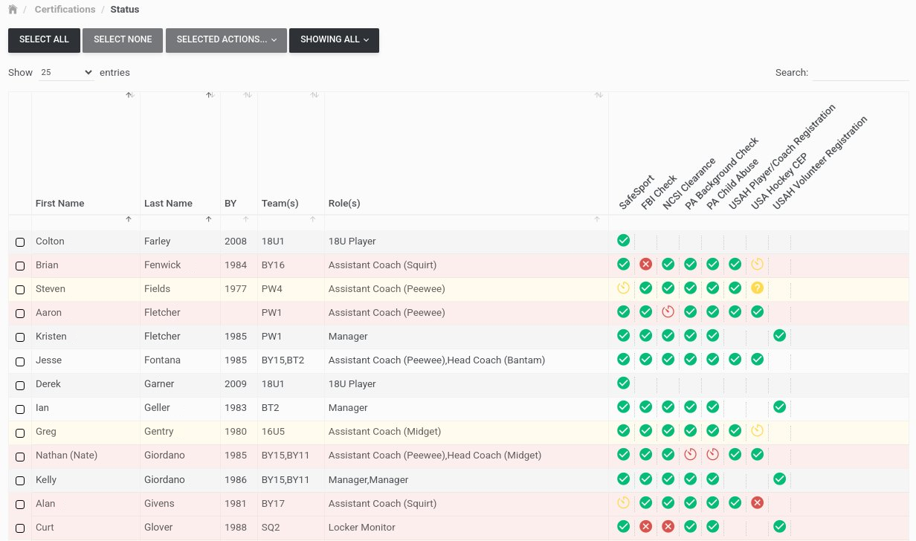Tick the checkbox for Aaron Fletcher
This screenshot has height=541, width=916.
20,314
